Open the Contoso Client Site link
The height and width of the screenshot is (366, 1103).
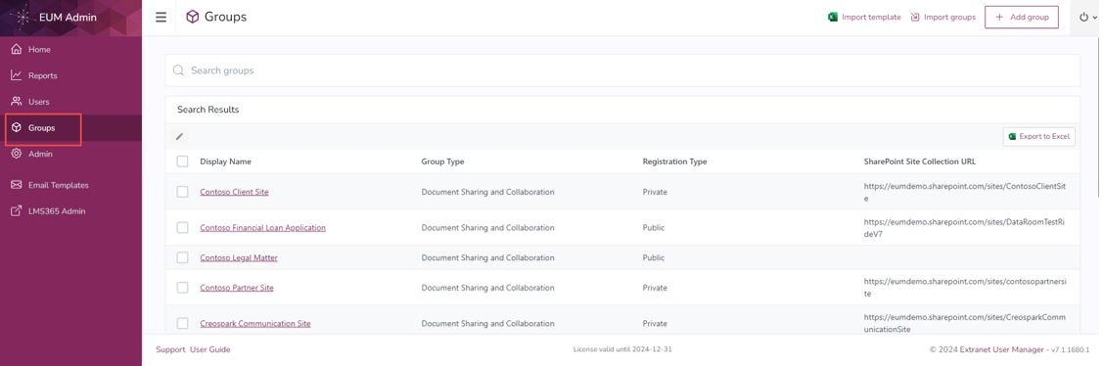(234, 192)
